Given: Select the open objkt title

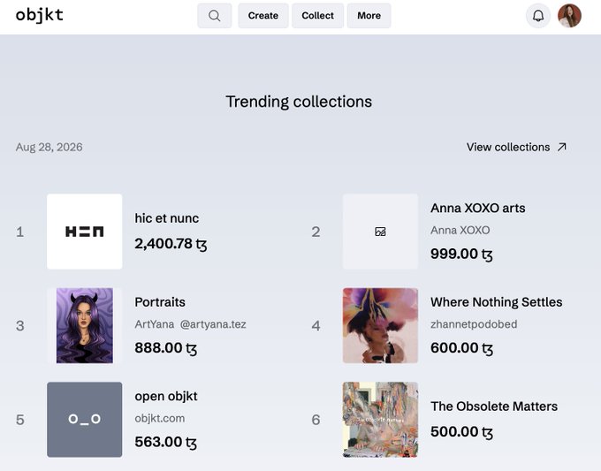Looking at the screenshot, I should (x=166, y=396).
